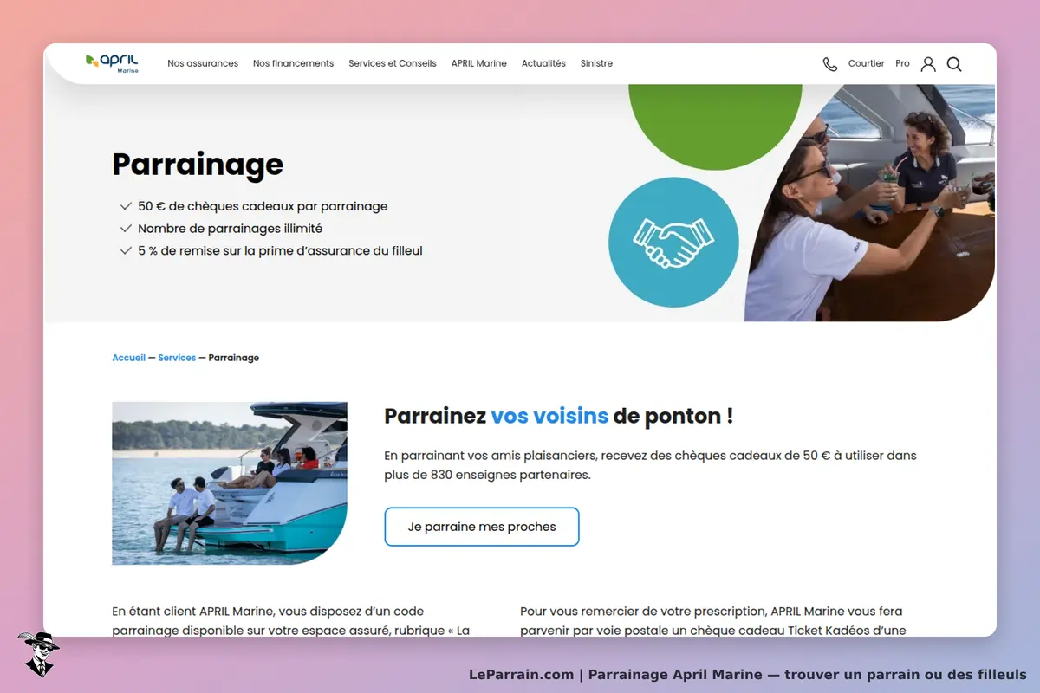Image resolution: width=1040 pixels, height=693 pixels.
Task: Click Parrainage breadcrumb current item
Action: pyautogui.click(x=234, y=358)
